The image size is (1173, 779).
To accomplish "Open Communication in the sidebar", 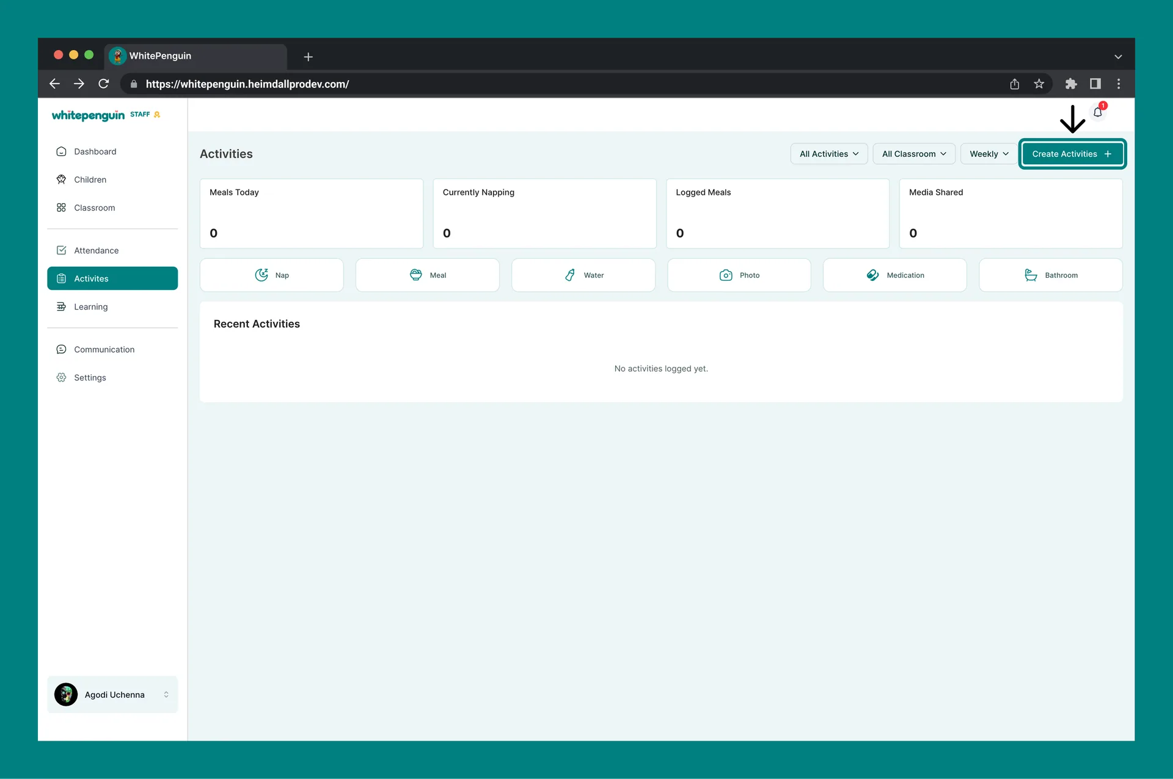I will [112, 349].
